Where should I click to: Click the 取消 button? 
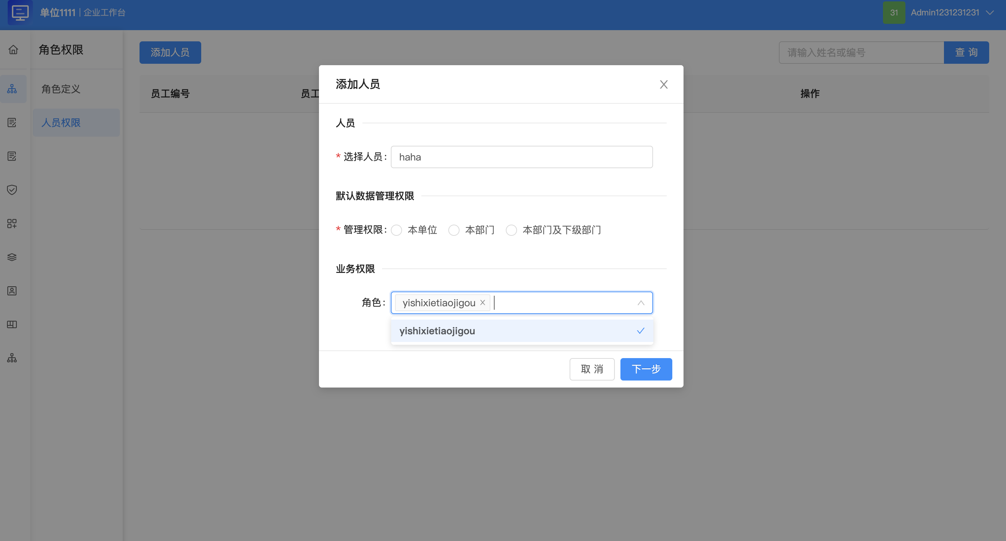pos(592,369)
